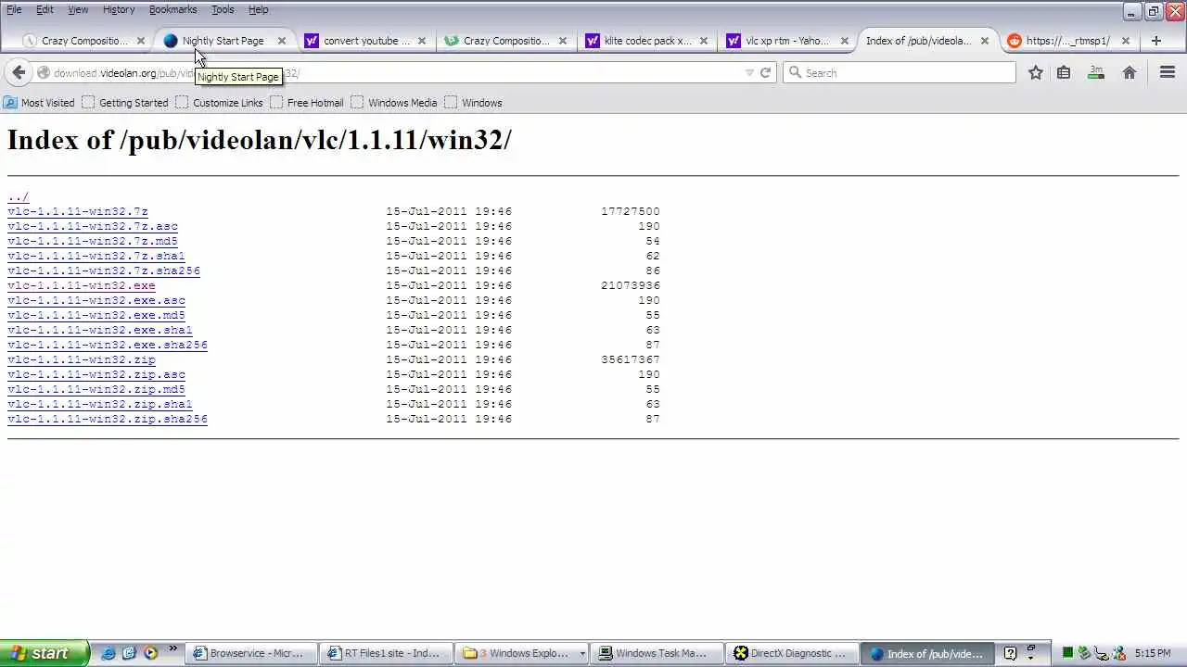Open a new tab with plus button

tap(1155, 41)
